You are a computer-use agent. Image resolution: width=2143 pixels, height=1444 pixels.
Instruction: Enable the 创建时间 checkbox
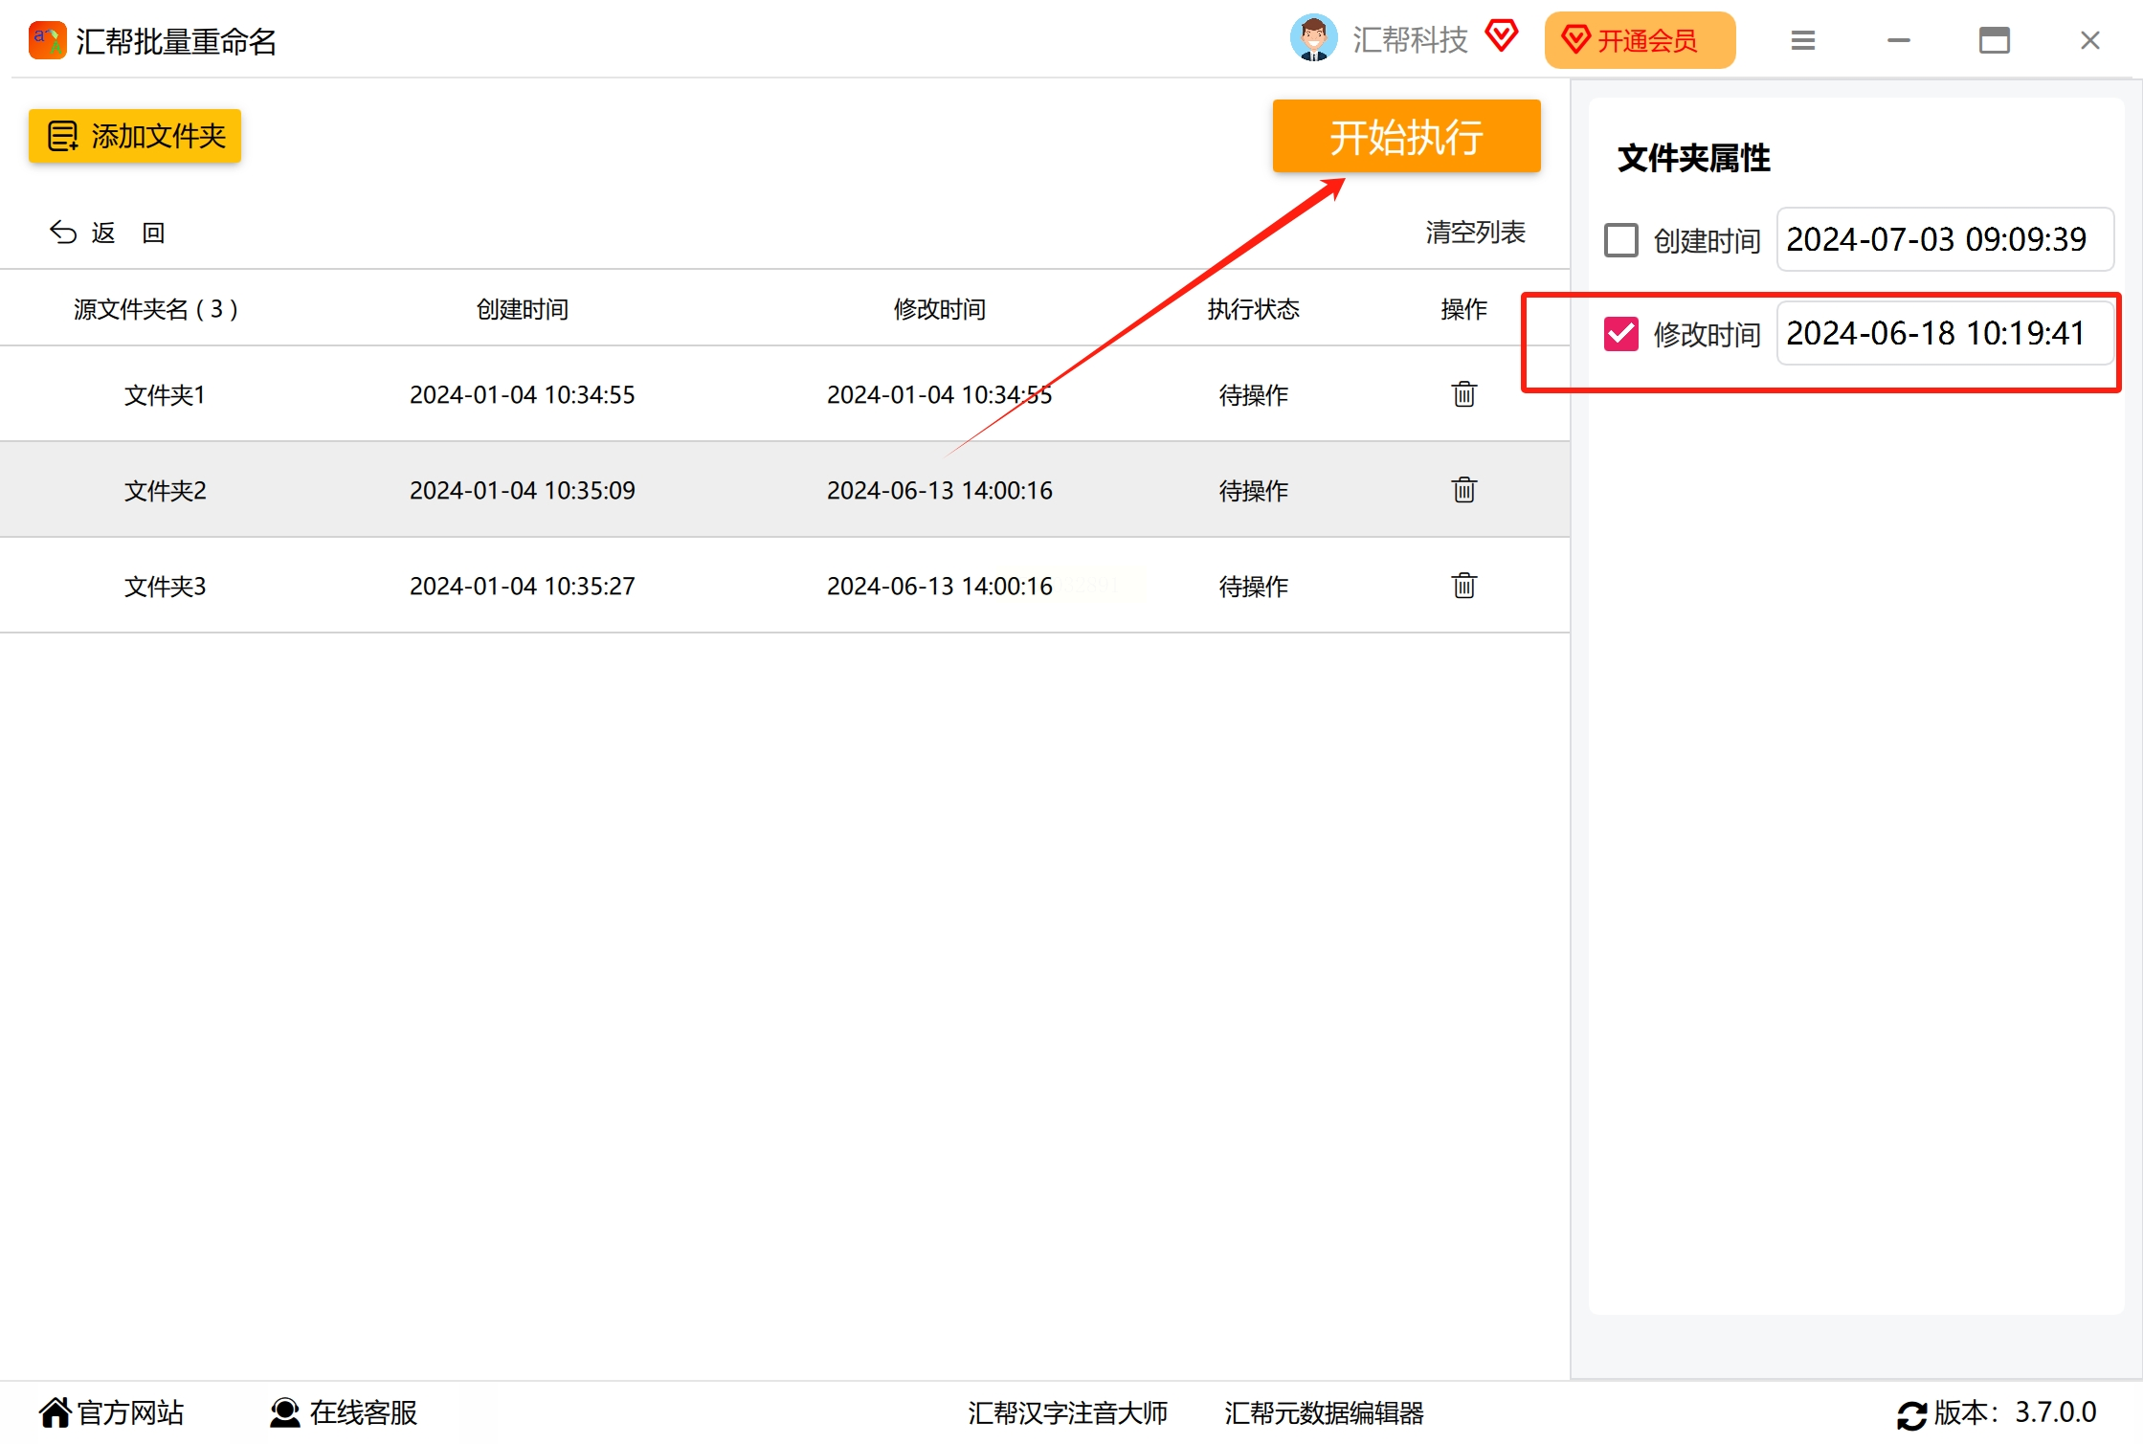coord(1620,240)
